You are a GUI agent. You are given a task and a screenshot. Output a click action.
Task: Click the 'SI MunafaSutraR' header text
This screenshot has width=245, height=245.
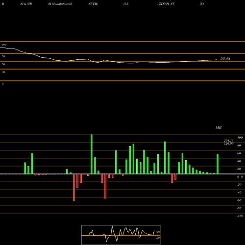(60, 4)
